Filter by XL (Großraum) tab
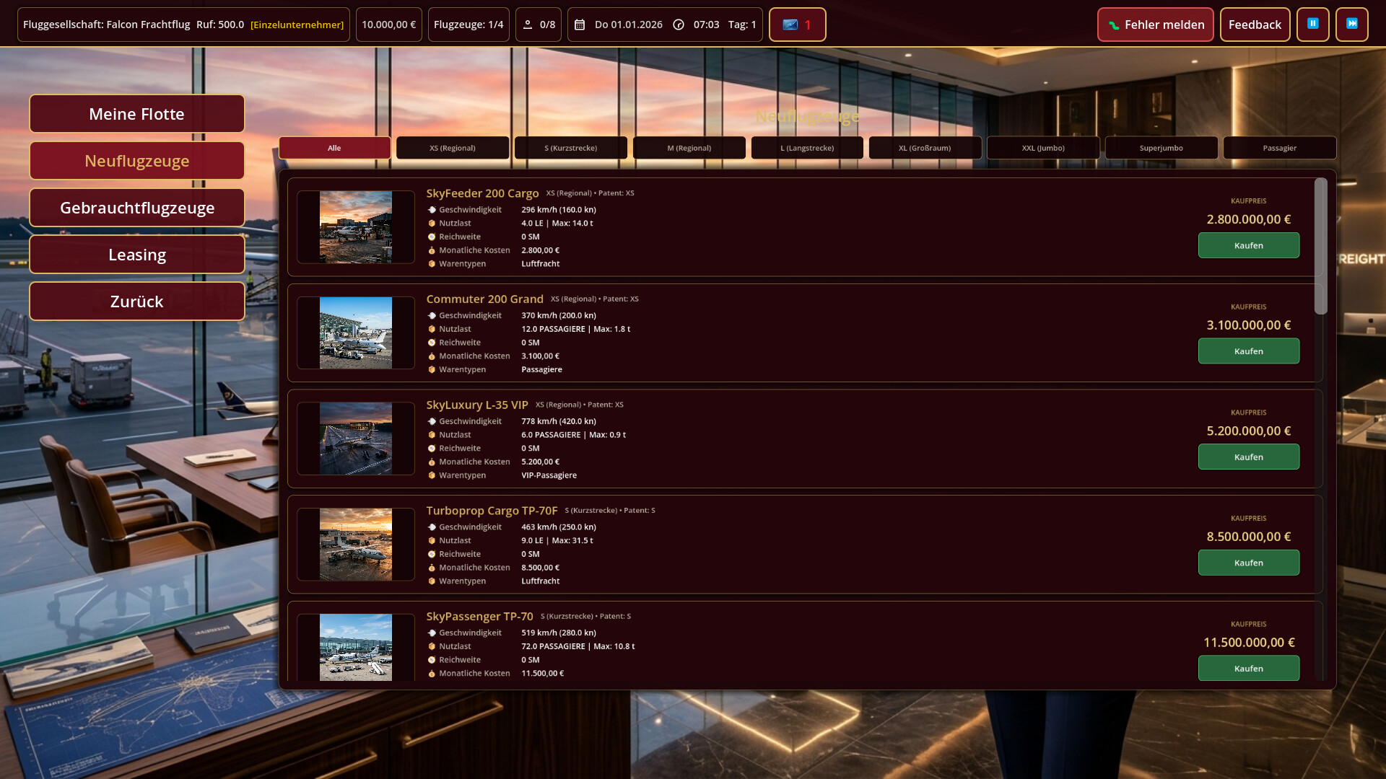The image size is (1386, 779). tap(925, 148)
